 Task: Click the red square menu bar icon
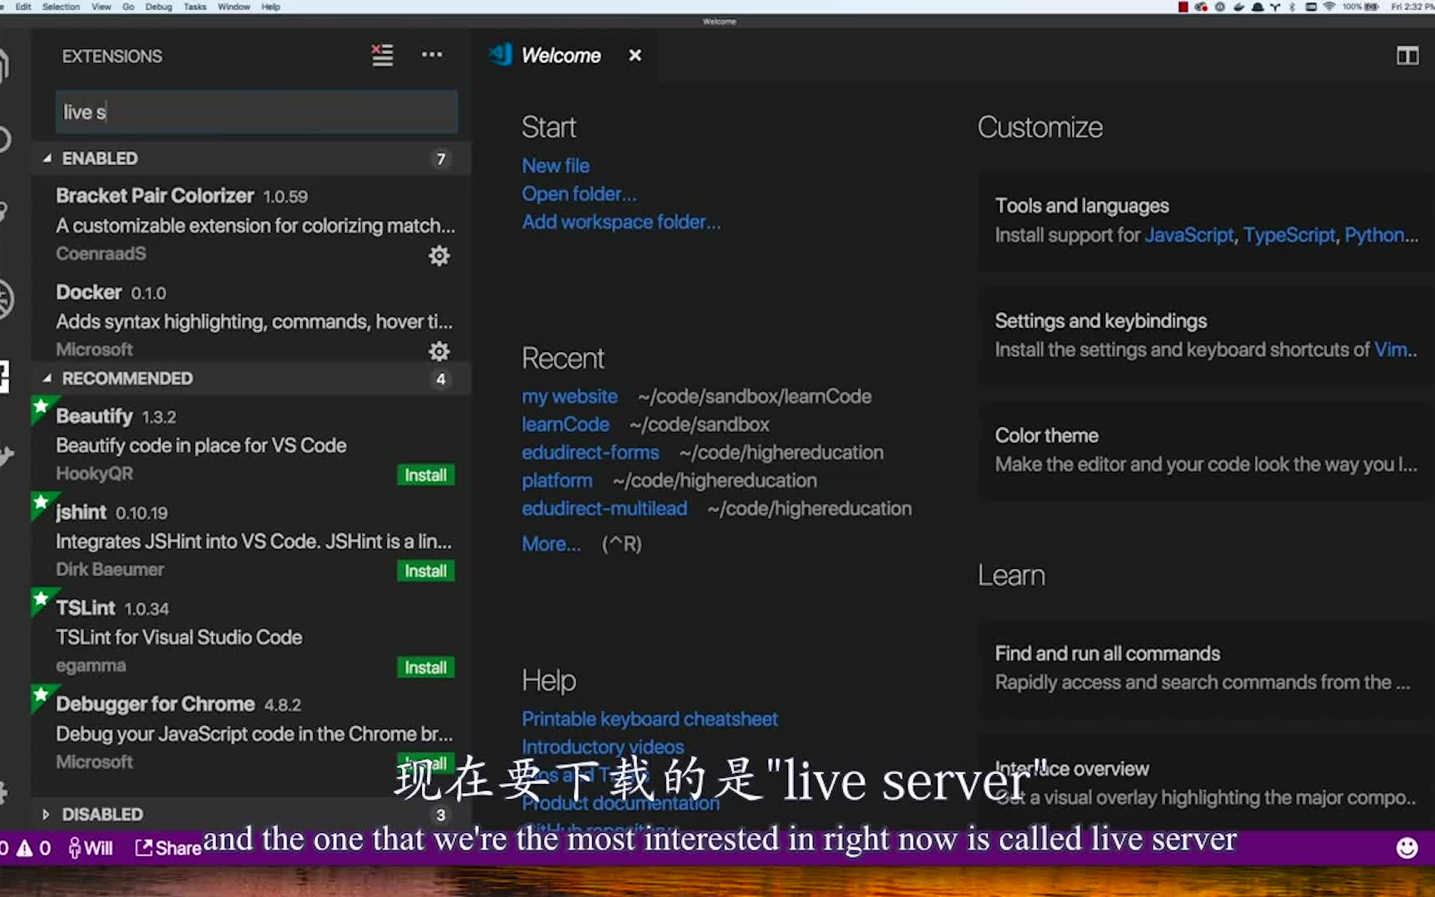tap(1183, 7)
